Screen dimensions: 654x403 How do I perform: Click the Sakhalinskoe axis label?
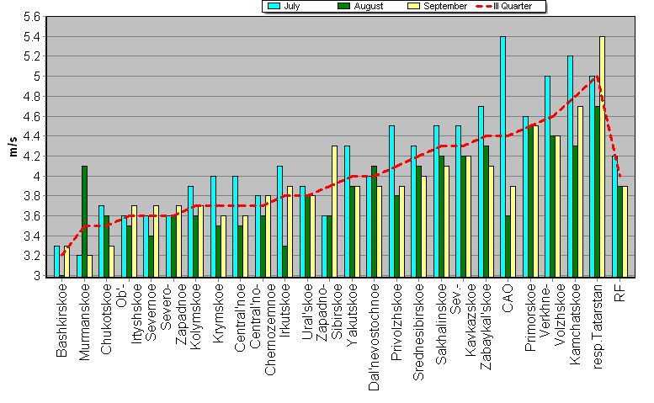(x=441, y=324)
